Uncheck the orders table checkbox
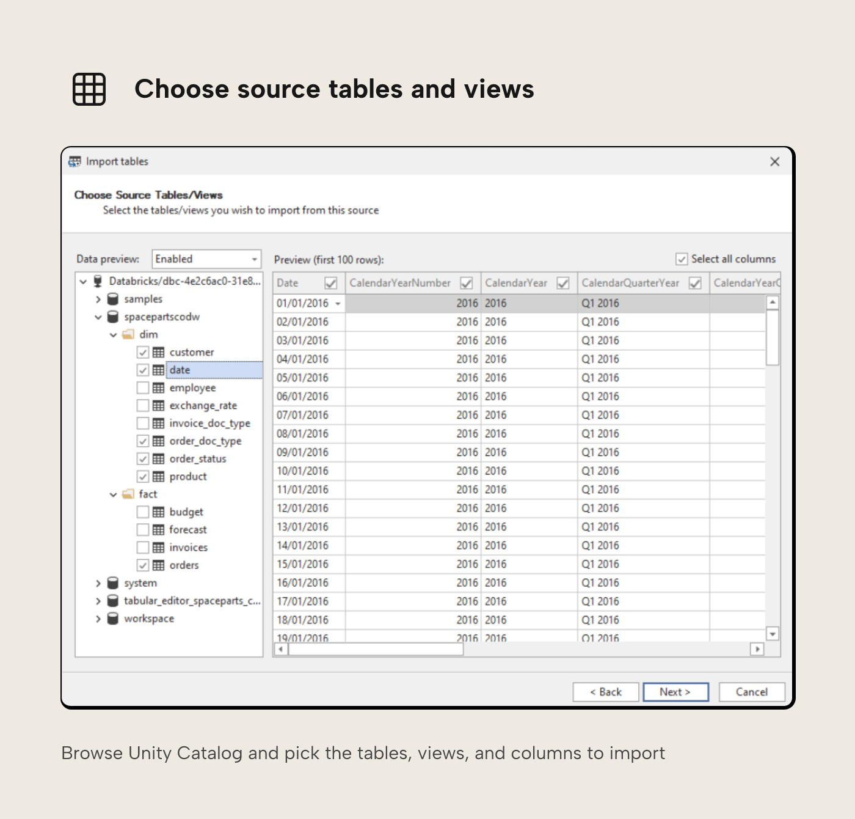855x819 pixels. click(x=143, y=565)
